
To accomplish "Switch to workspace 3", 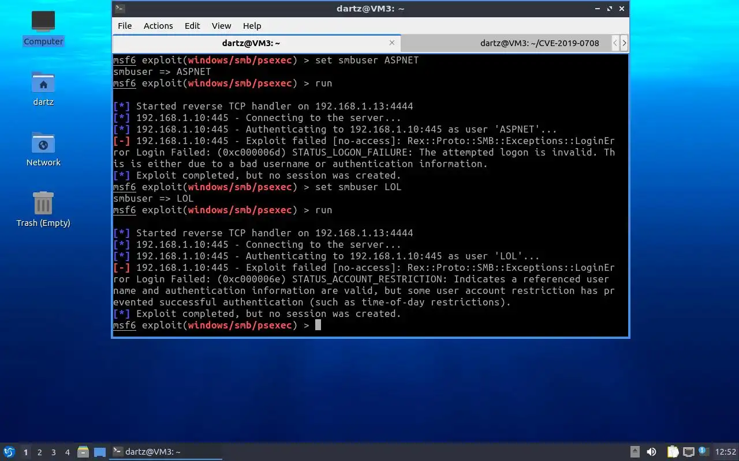I will click(53, 452).
